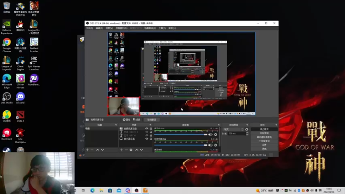Open the Dota 2 desktop shortcut
Image resolution: width=345 pixels, height=194 pixels.
click(20, 116)
